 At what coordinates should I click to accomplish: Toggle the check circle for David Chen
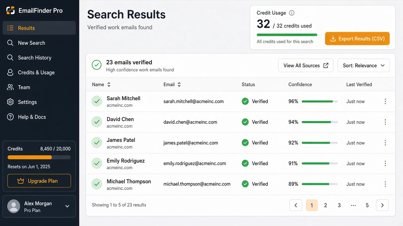point(97,122)
